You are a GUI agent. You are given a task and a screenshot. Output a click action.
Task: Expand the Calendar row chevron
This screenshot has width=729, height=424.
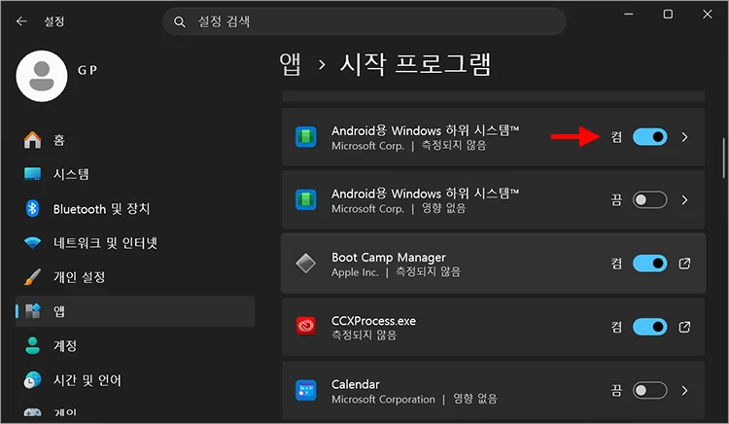pyautogui.click(x=684, y=390)
